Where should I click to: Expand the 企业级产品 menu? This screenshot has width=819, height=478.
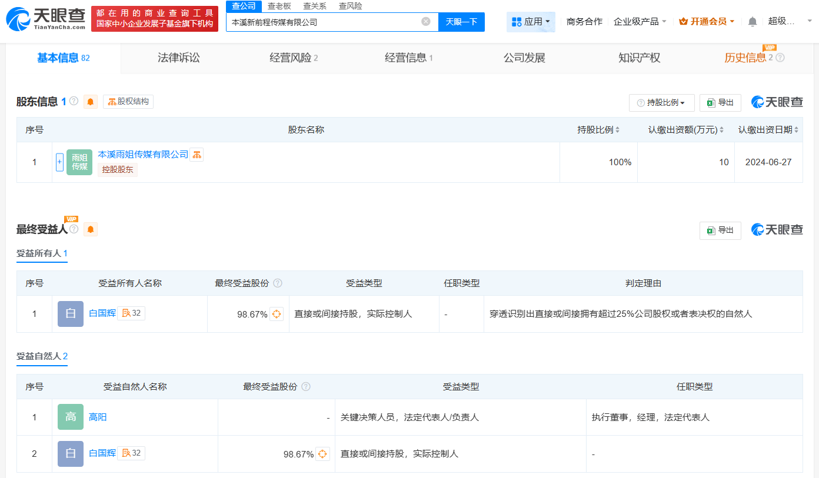640,22
